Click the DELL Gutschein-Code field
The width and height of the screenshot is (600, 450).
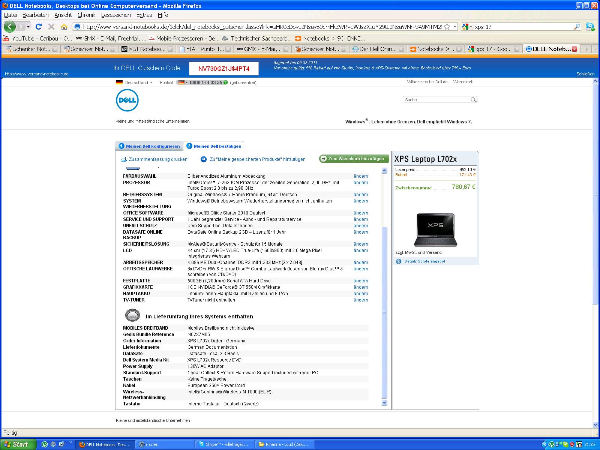[x=224, y=69]
